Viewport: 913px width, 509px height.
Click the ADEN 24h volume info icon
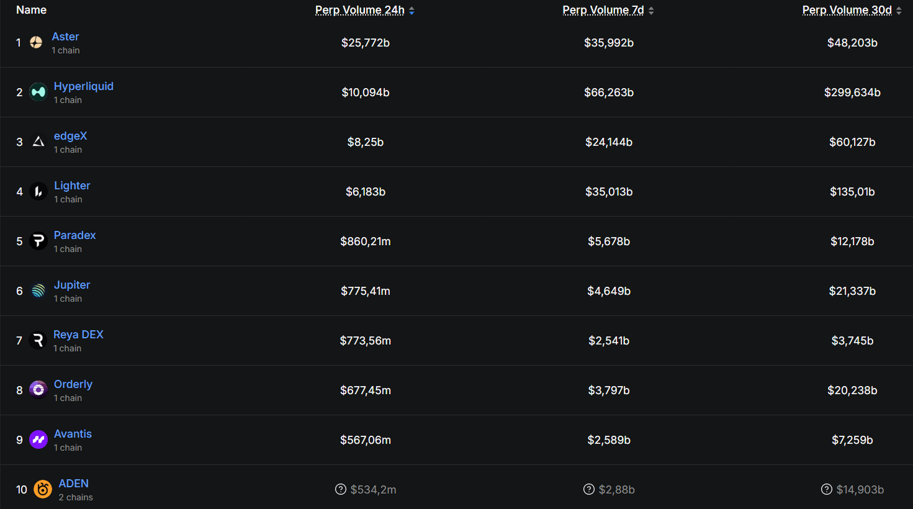point(341,489)
